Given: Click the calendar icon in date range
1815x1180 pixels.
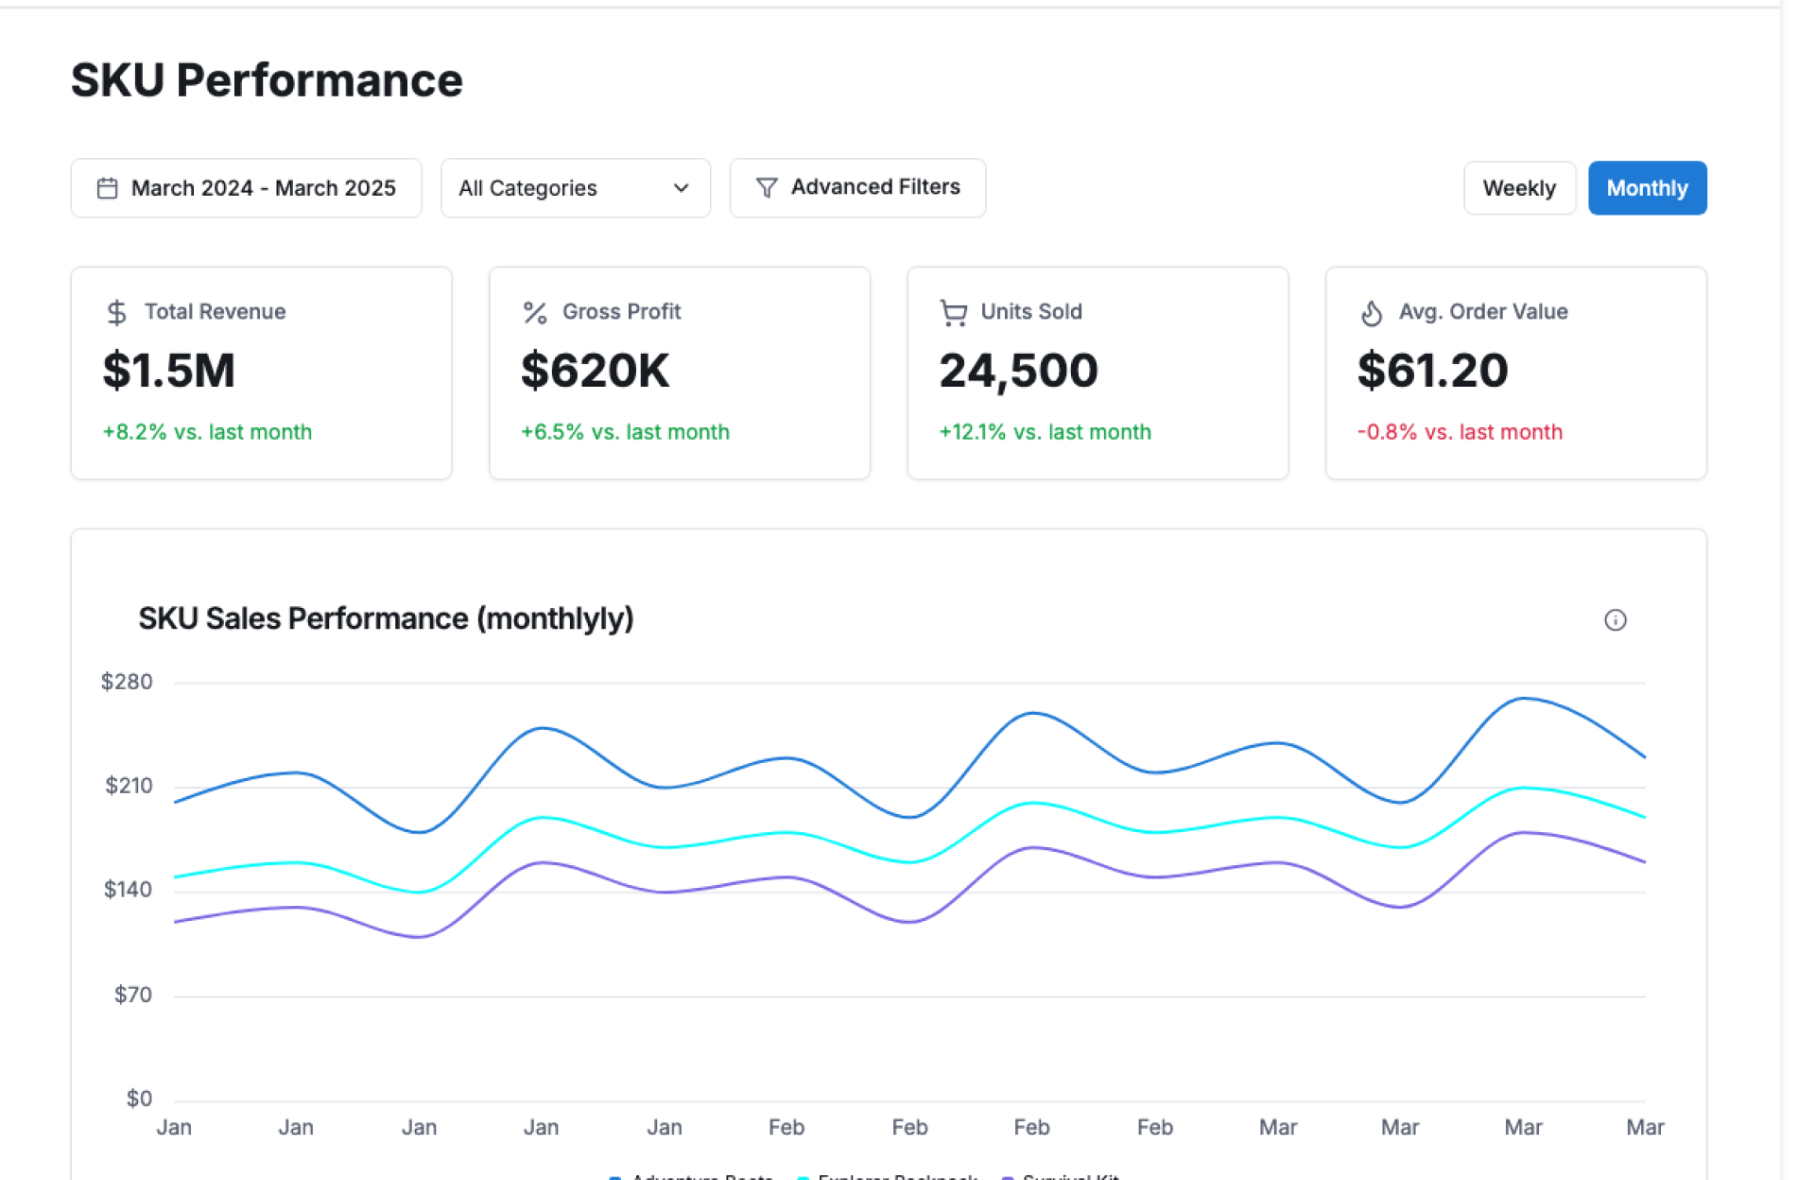Looking at the screenshot, I should [108, 188].
